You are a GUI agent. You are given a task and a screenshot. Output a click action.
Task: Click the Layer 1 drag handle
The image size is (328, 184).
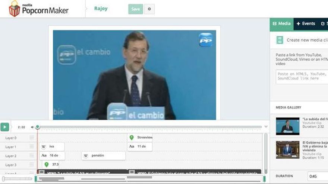[32, 147]
